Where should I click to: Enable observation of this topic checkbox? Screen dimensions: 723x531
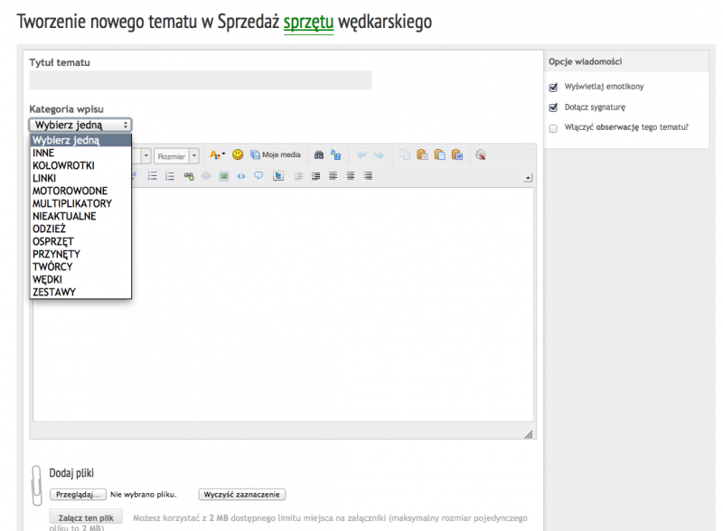point(553,127)
